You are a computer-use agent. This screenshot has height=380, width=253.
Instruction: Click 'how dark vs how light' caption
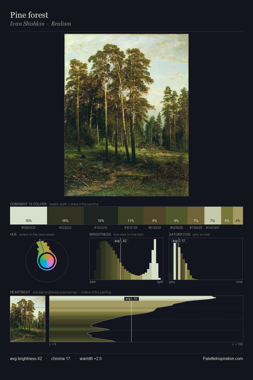click(x=128, y=235)
